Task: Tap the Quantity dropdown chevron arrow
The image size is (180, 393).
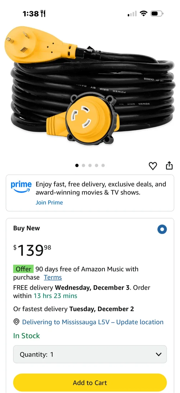Action: pos(159,355)
